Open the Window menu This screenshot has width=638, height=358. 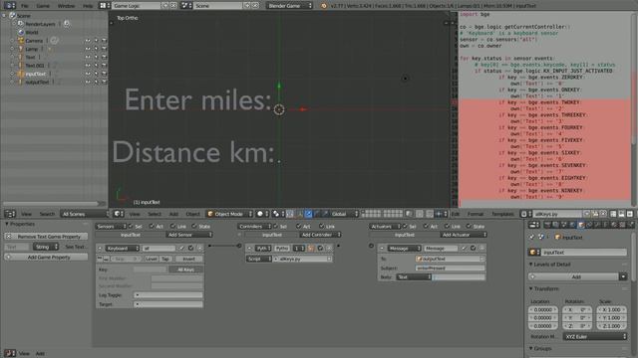click(x=66, y=6)
